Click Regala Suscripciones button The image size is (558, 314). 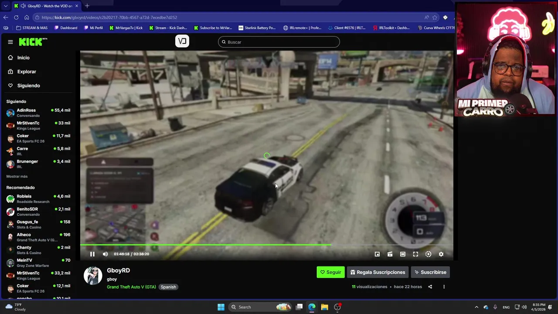pos(378,272)
